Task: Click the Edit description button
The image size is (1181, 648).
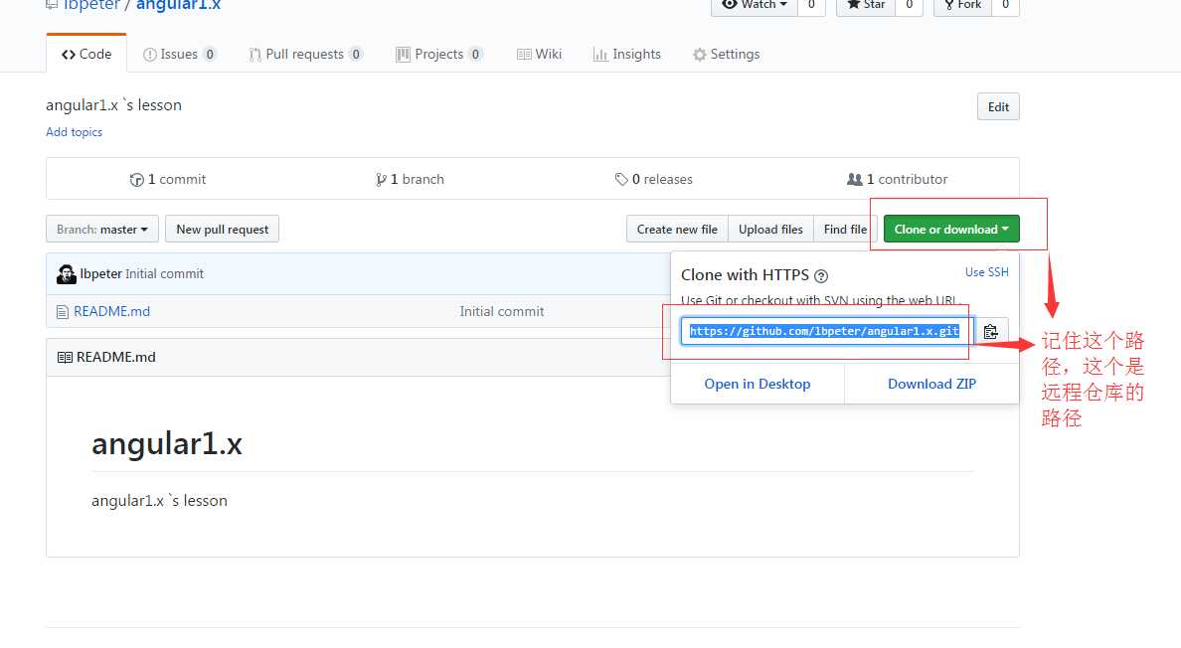Action: [x=998, y=107]
